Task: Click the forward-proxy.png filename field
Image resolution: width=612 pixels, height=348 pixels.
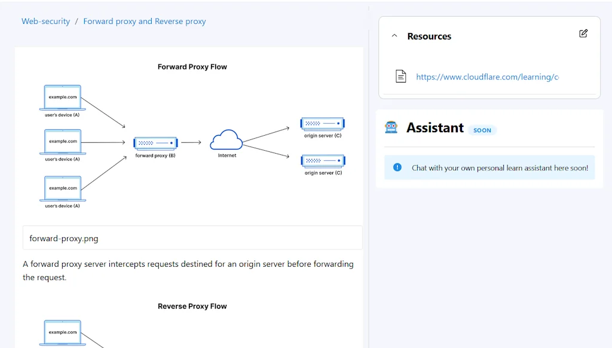Action: [192, 238]
